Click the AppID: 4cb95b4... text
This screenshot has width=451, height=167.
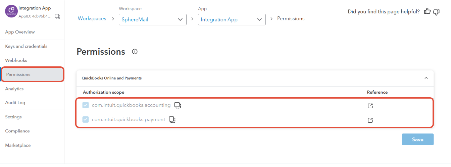(x=35, y=16)
